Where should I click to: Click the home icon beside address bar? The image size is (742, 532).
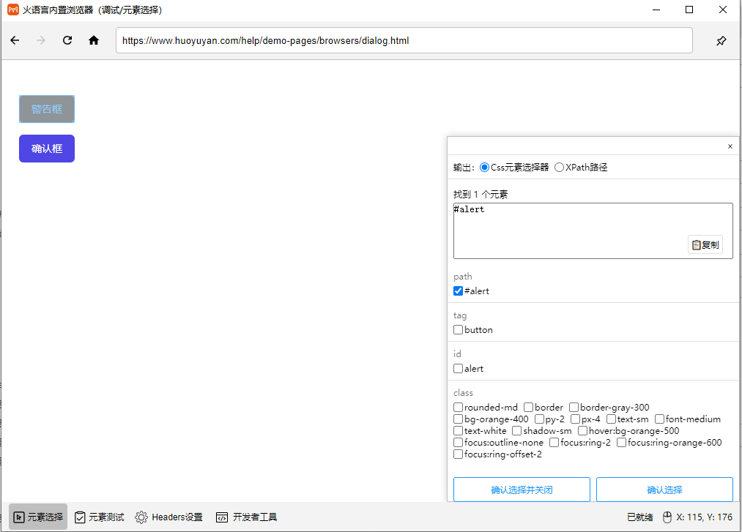click(93, 40)
